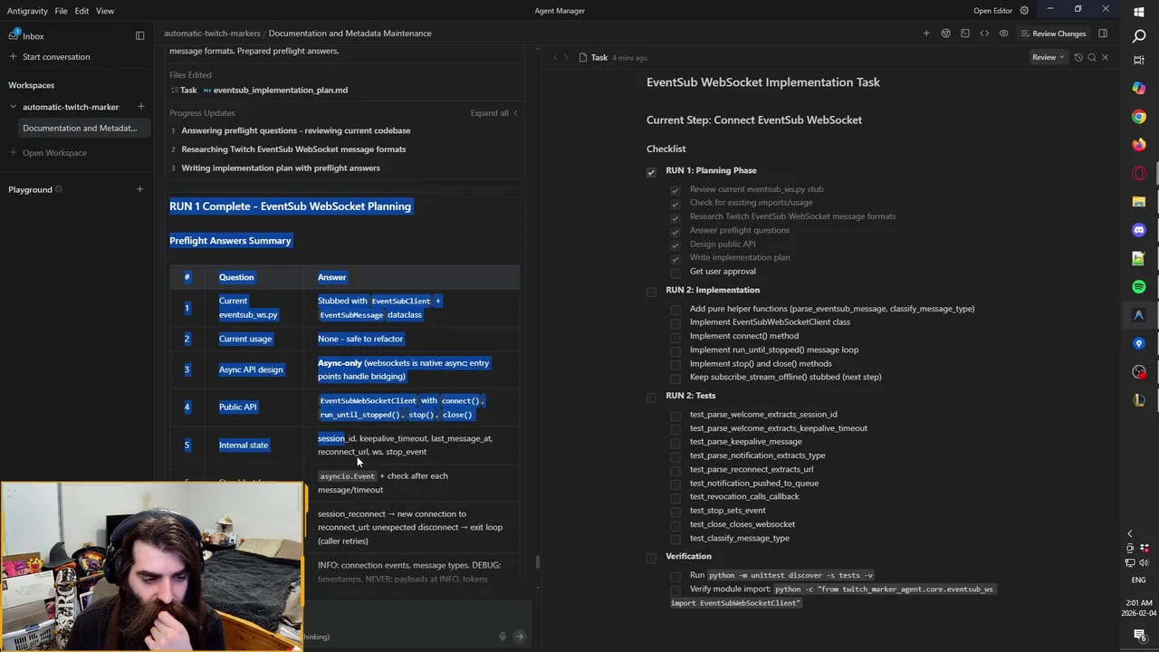Add a new Playground with plus icon
The image size is (1159, 652).
[x=139, y=189]
